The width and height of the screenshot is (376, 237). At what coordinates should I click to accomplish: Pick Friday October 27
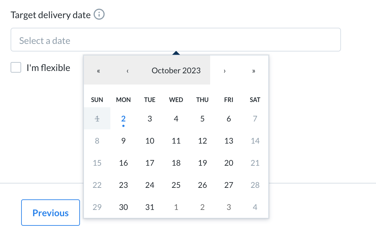[229, 185]
